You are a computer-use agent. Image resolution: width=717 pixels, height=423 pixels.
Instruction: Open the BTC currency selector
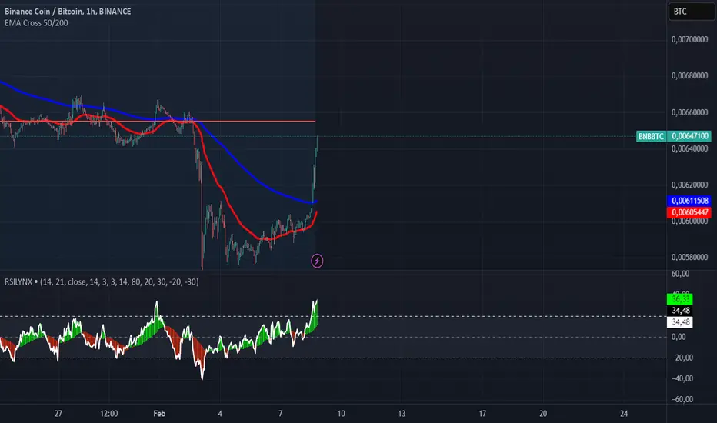pos(691,12)
